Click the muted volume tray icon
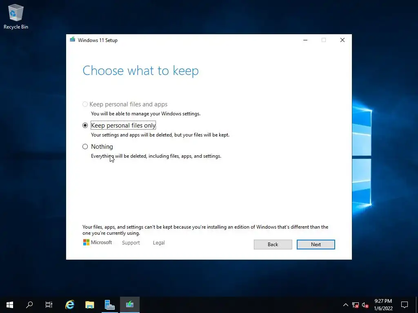The image size is (418, 313). click(x=365, y=305)
